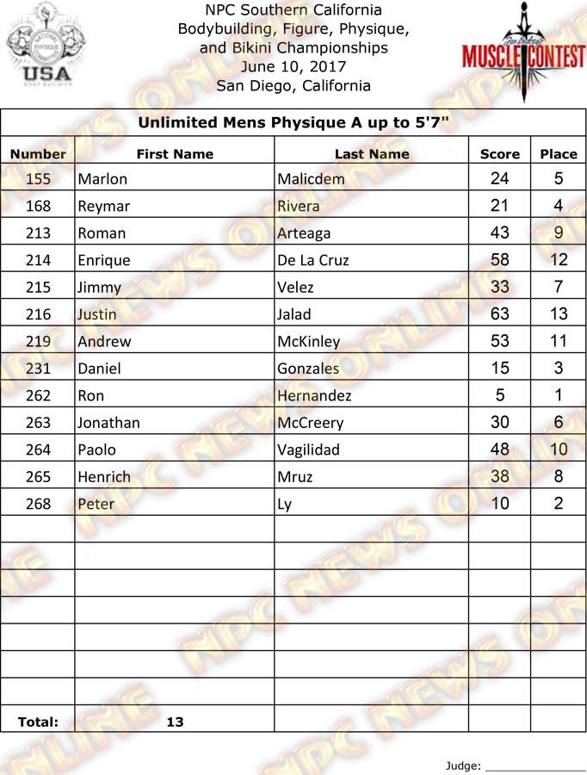
Task: Click Jimmy Velez's place value 7
Action: tap(559, 287)
